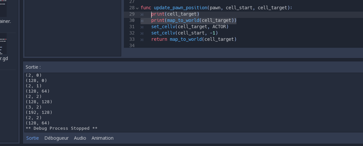Place cursor on the ACTOR constant
The image size is (363, 146).
pos(219,27)
